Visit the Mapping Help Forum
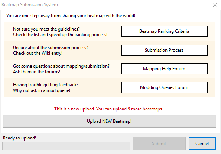221x154 pixels. (x=165, y=69)
